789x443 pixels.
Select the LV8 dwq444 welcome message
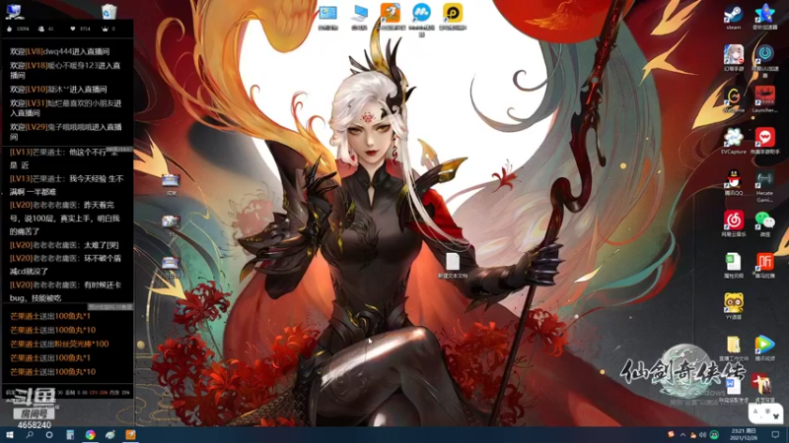[x=59, y=51]
